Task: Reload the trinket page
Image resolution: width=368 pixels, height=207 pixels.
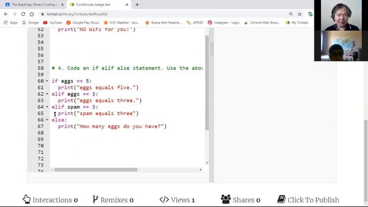Action: (23, 14)
